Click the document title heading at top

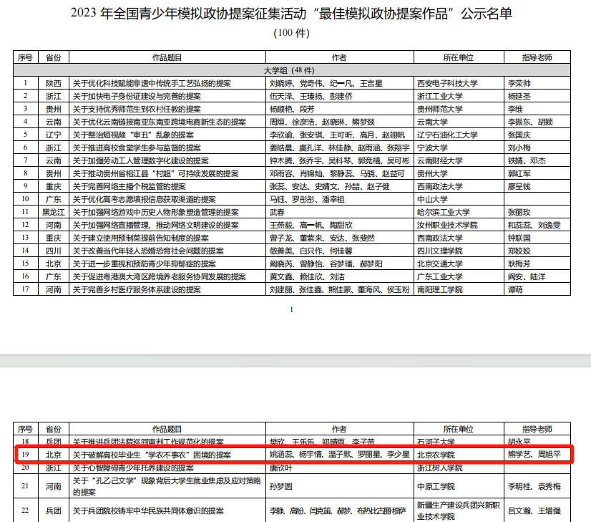pos(295,14)
